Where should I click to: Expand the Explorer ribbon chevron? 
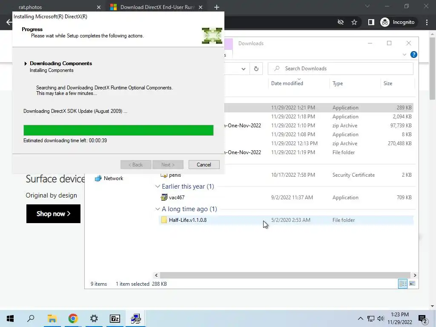pyautogui.click(x=404, y=54)
